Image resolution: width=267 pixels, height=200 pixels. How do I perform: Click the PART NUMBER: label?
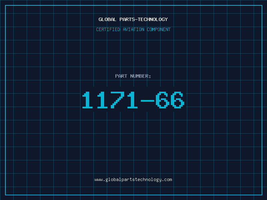click(133, 76)
